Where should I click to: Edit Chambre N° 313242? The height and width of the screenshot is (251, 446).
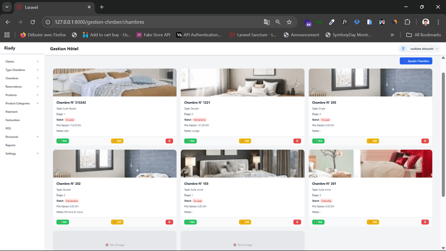pyautogui.click(x=117, y=141)
